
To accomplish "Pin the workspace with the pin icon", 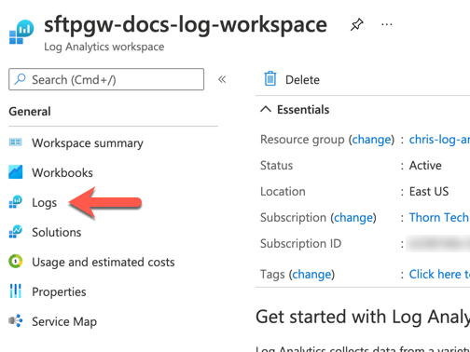I will pyautogui.click(x=357, y=24).
